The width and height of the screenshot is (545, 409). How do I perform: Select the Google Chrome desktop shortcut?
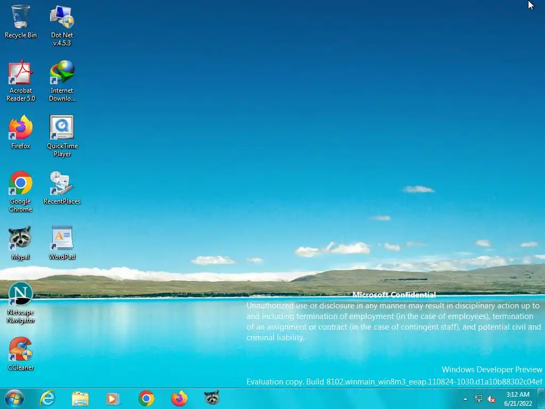(21, 191)
